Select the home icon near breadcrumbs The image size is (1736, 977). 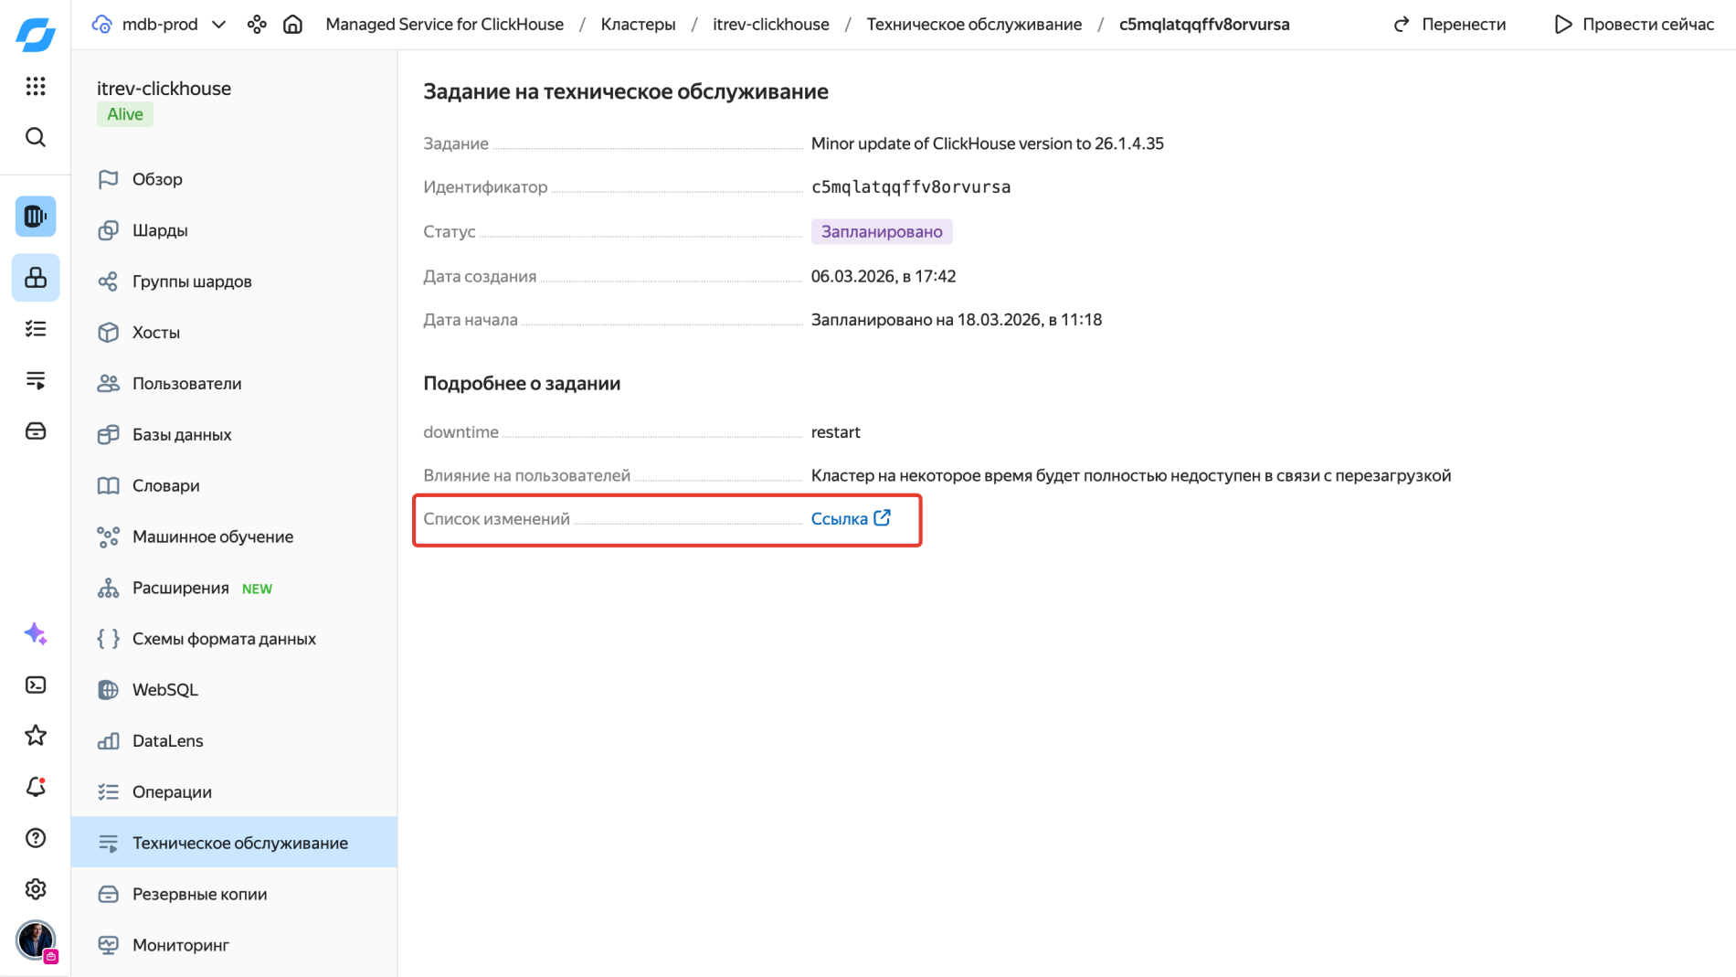coord(292,24)
